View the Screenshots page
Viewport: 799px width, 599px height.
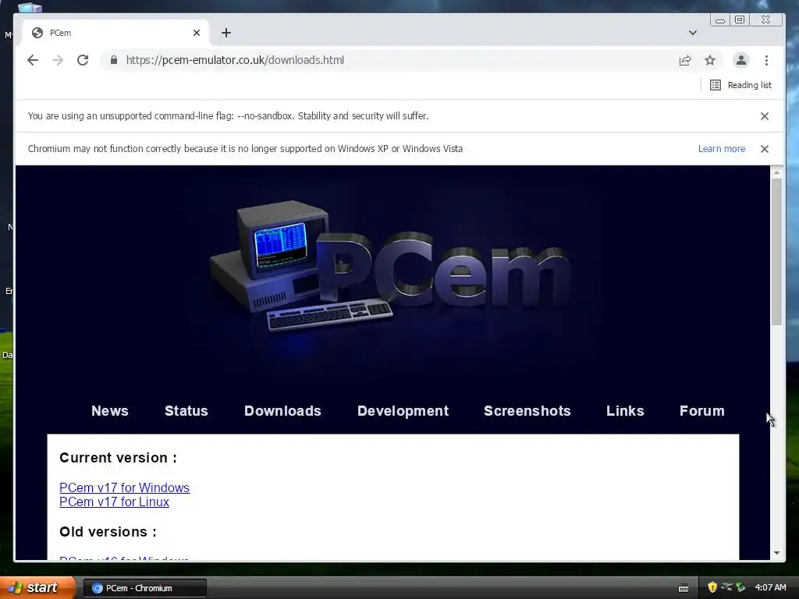pyautogui.click(x=527, y=411)
